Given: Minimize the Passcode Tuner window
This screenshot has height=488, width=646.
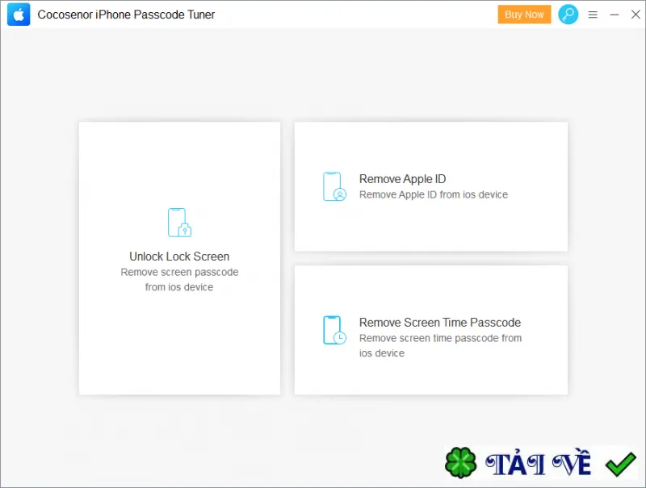Looking at the screenshot, I should (615, 15).
